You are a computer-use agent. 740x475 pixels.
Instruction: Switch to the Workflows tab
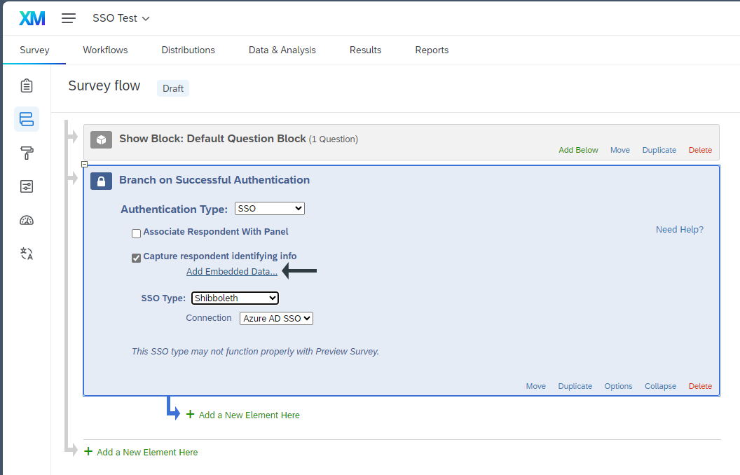pos(105,50)
